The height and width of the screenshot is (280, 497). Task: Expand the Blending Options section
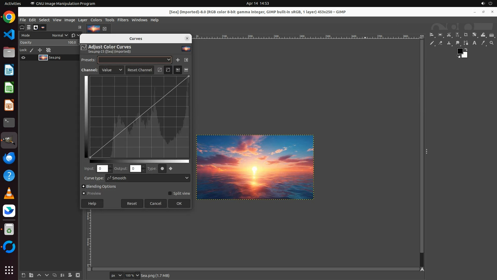click(x=84, y=186)
